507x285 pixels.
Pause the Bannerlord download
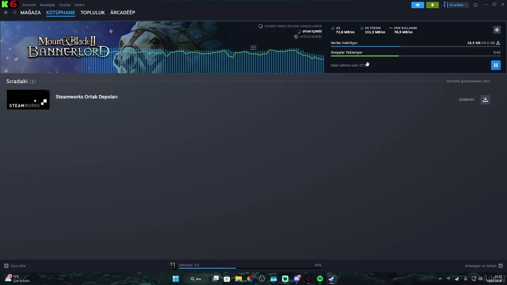pyautogui.click(x=496, y=65)
